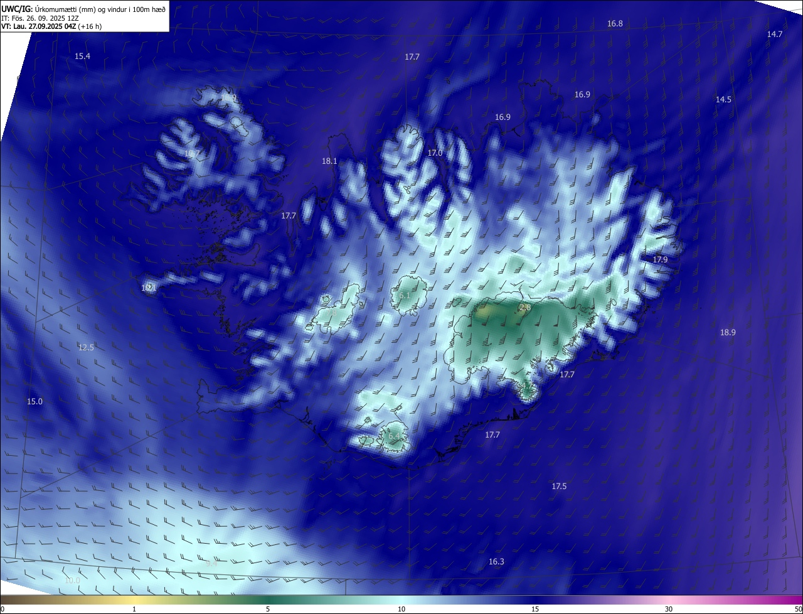Click the 16.3 value label

(x=496, y=562)
